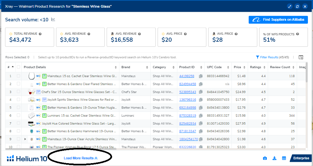This screenshot has height=166, width=313.
Task: Click help icon next to Total Revenue
Action: (40, 34)
